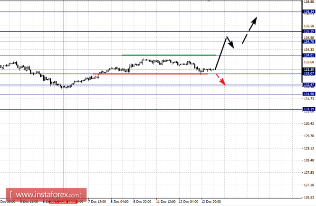316x206 pixels.
Task: Open the www.instaforex.com watermark link
Action: (x=46, y=195)
